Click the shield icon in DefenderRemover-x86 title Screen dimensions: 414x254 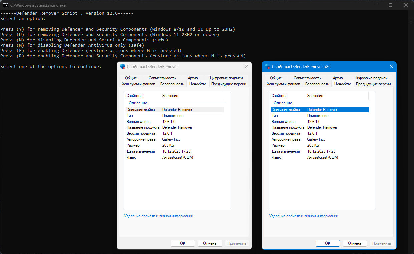[267, 66]
